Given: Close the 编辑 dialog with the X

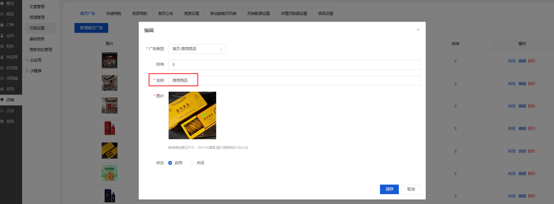Looking at the screenshot, I should click(x=418, y=30).
